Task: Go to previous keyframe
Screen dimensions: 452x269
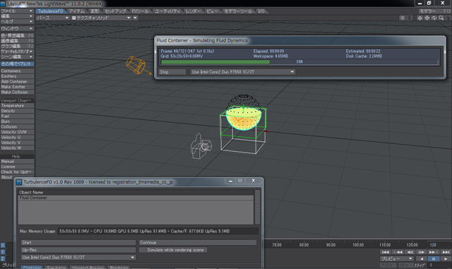Action: coord(398,252)
